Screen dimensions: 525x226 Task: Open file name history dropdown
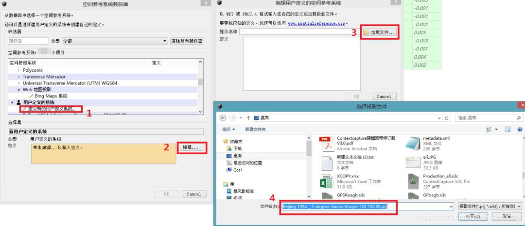(x=451, y=206)
